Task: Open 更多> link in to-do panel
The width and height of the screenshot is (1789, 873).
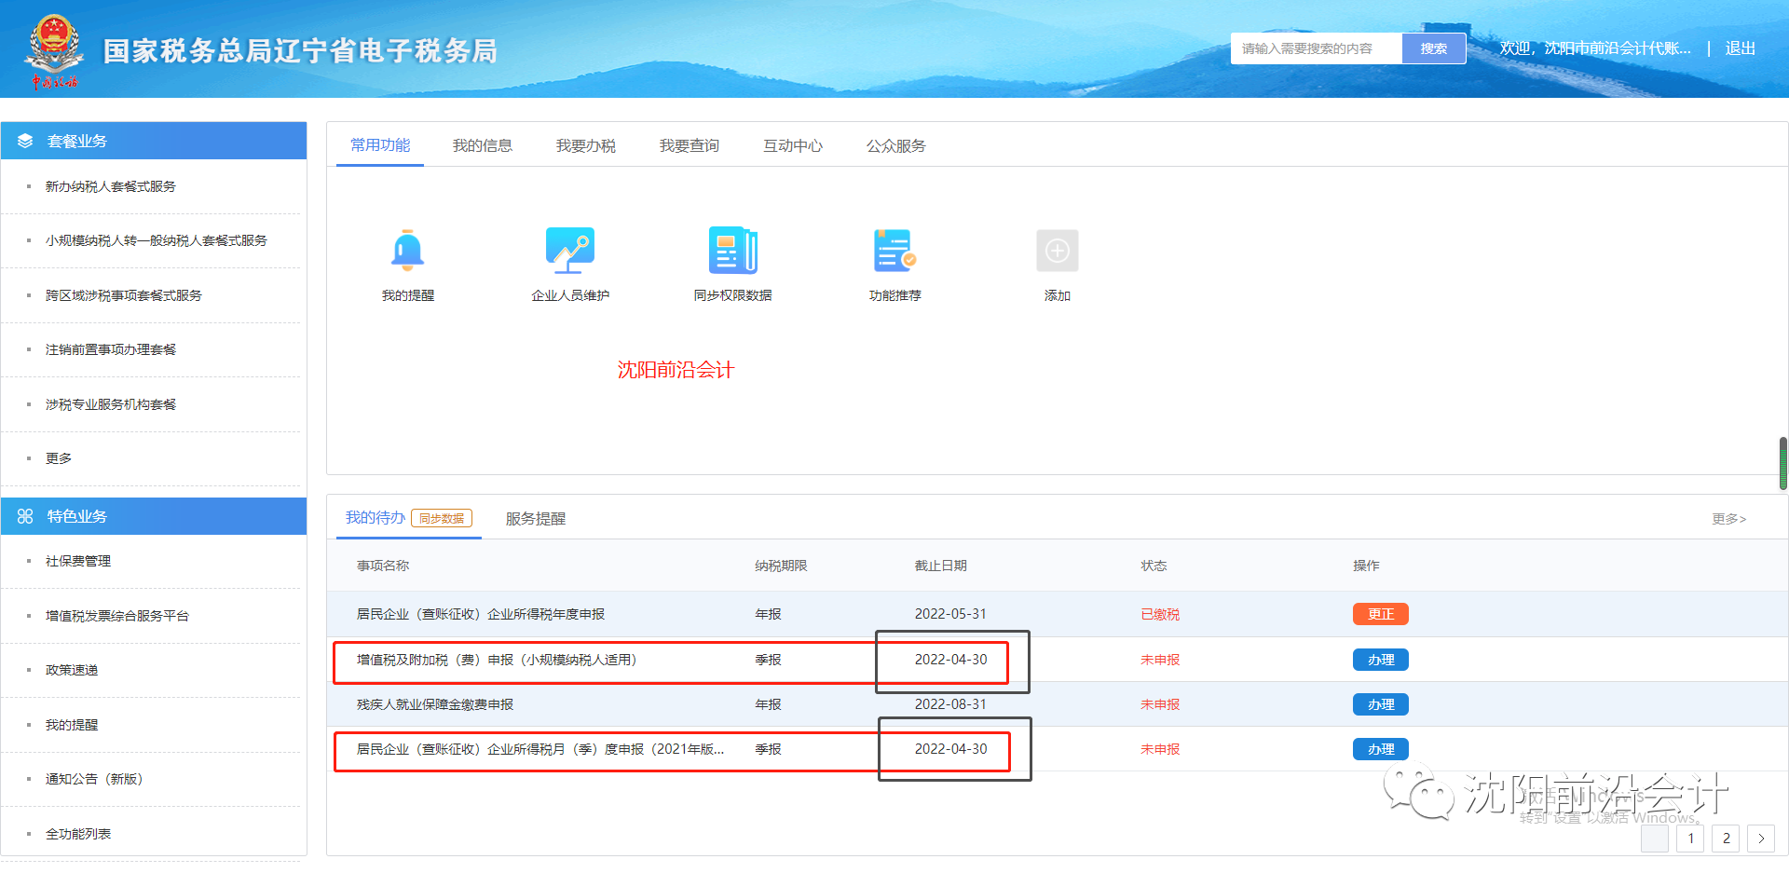Action: (x=1729, y=519)
